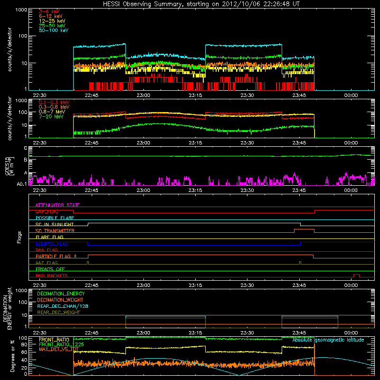This screenshot has width=380, height=380.
Task: Click the Degrees or % axis label
Action: coord(12,356)
